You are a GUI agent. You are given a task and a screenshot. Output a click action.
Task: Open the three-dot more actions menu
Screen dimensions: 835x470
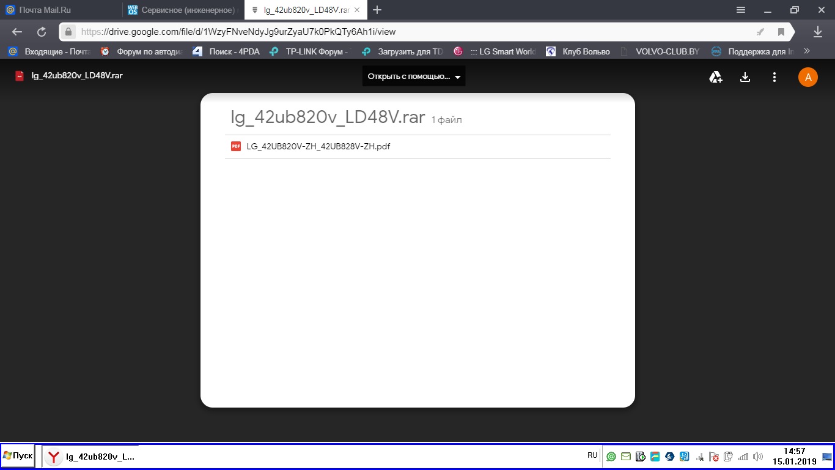tap(774, 77)
